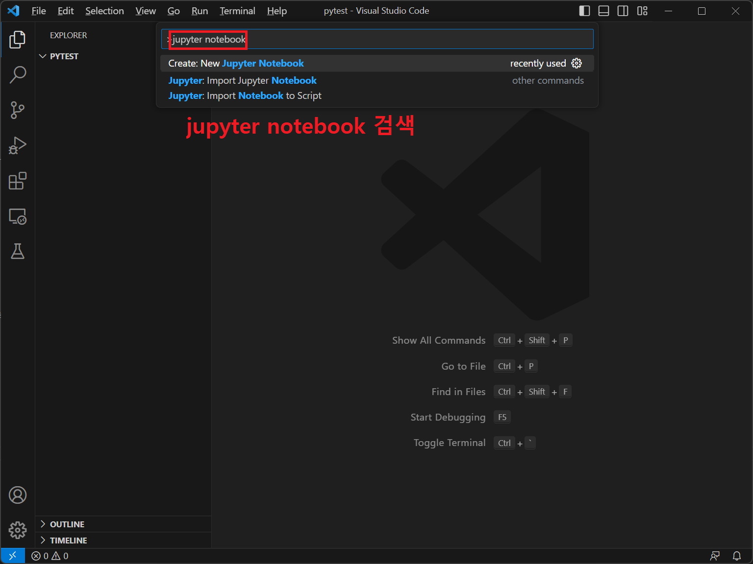Image resolution: width=753 pixels, height=564 pixels.
Task: Open the Selection menu
Action: (x=104, y=11)
